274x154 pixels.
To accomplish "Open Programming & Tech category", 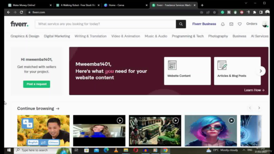I will pos(188,36).
